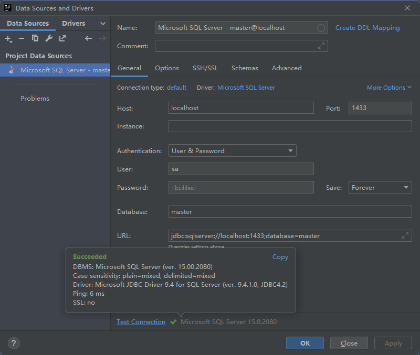Expand More Options
420x355 pixels.
click(x=389, y=87)
